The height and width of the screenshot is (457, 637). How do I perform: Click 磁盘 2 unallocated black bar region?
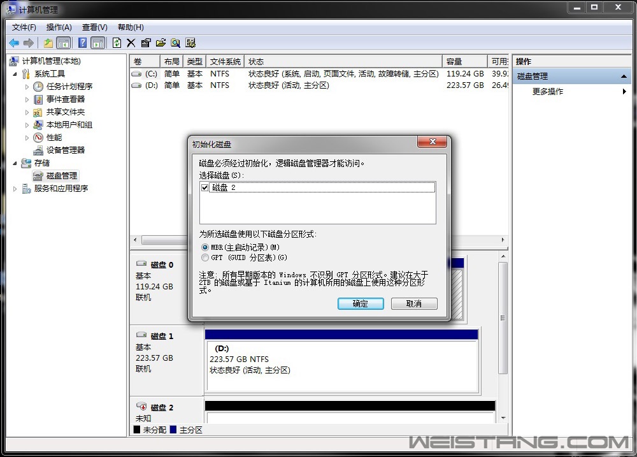coord(350,406)
